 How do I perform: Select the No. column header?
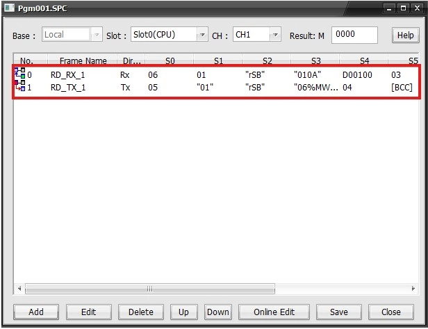[31, 60]
